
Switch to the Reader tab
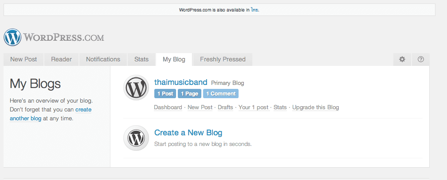(61, 59)
